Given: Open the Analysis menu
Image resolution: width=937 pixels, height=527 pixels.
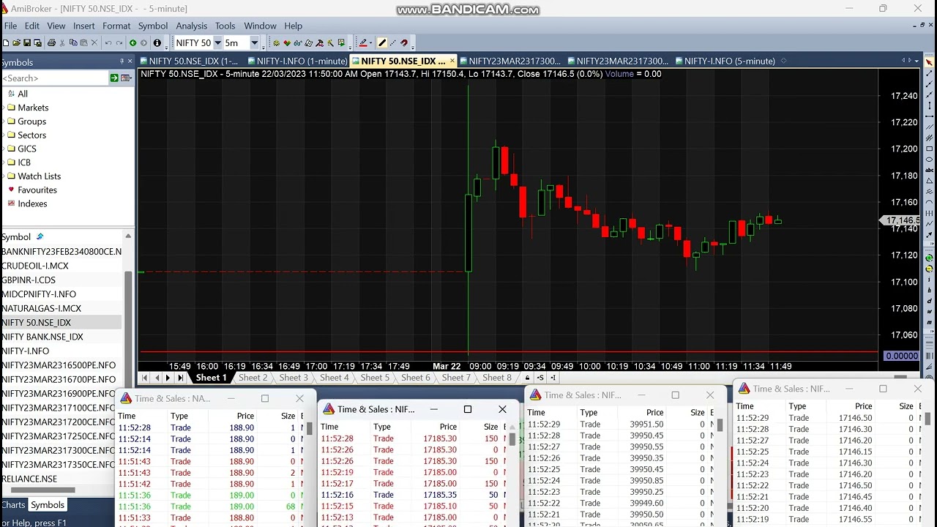Looking at the screenshot, I should click(191, 26).
